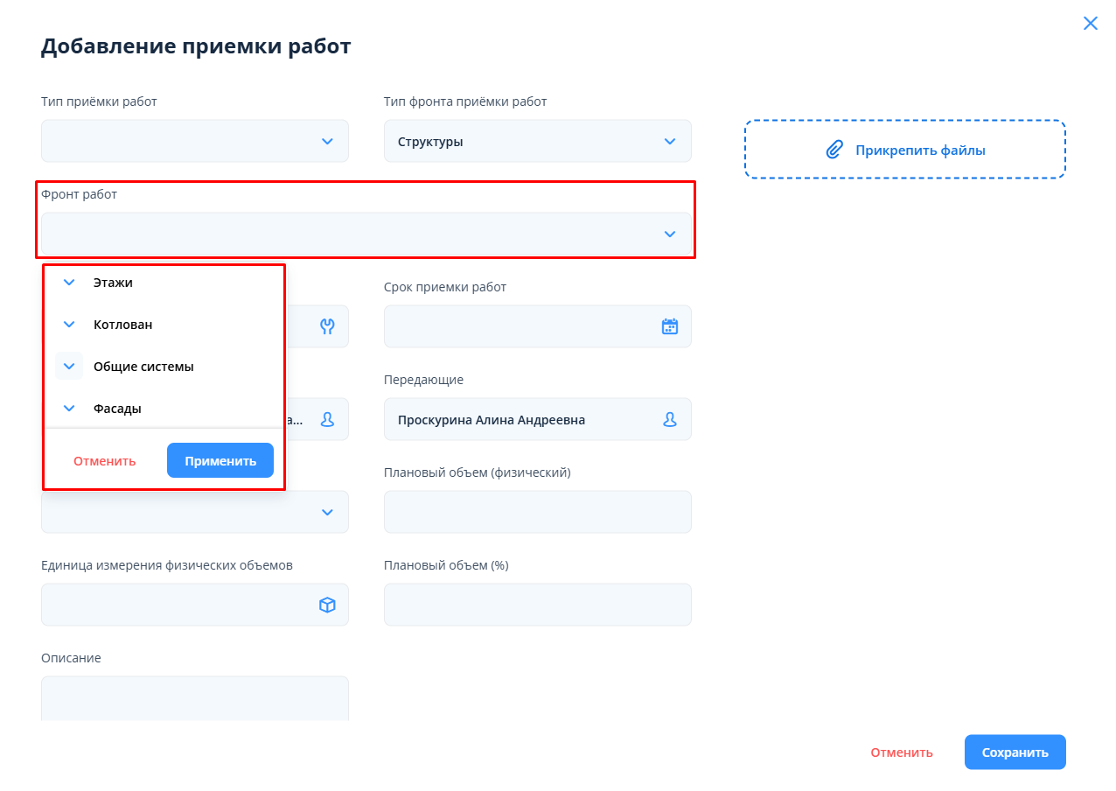The width and height of the screenshot is (1116, 791).
Task: Click the Сохранить button
Action: point(1015,752)
